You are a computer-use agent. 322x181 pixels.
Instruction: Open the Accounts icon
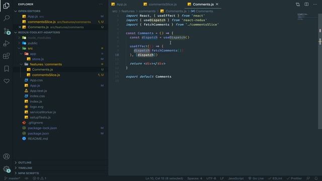point(7,156)
